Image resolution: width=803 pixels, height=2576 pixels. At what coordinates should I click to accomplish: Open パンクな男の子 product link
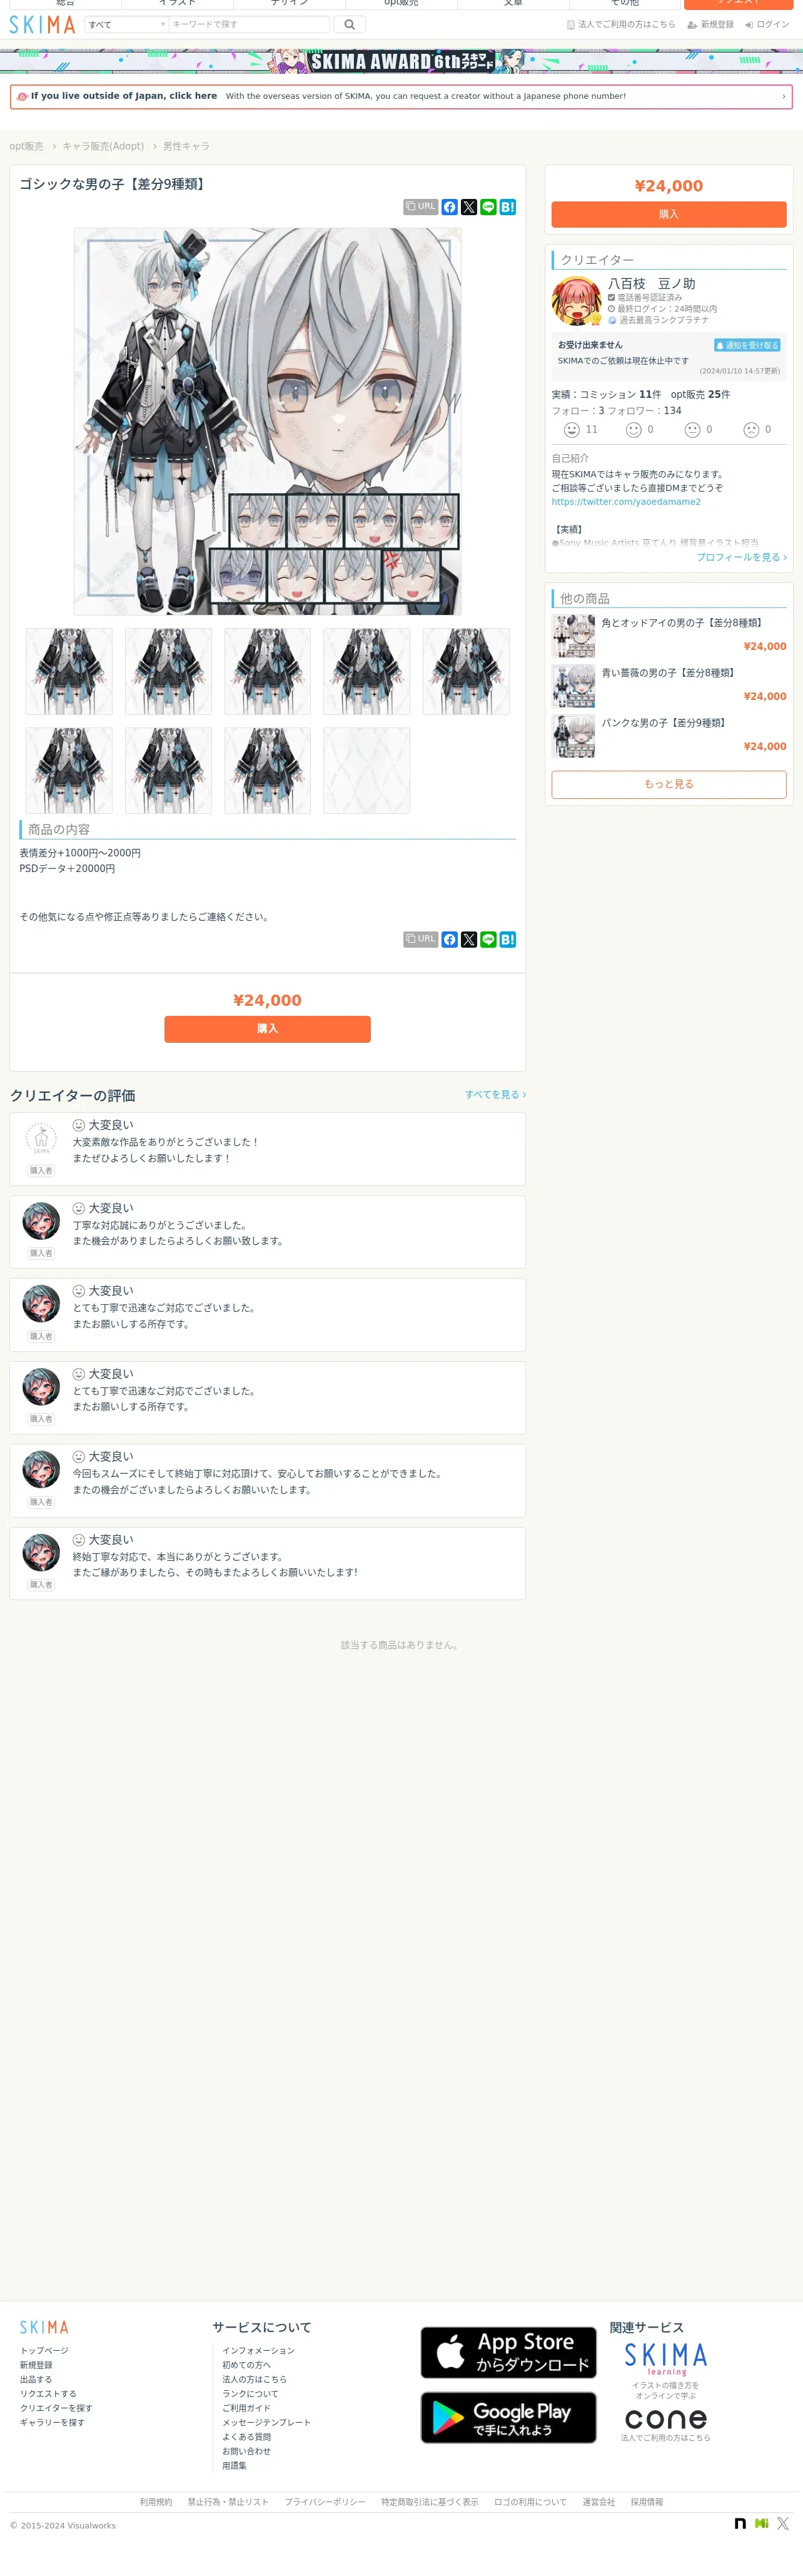665,723
